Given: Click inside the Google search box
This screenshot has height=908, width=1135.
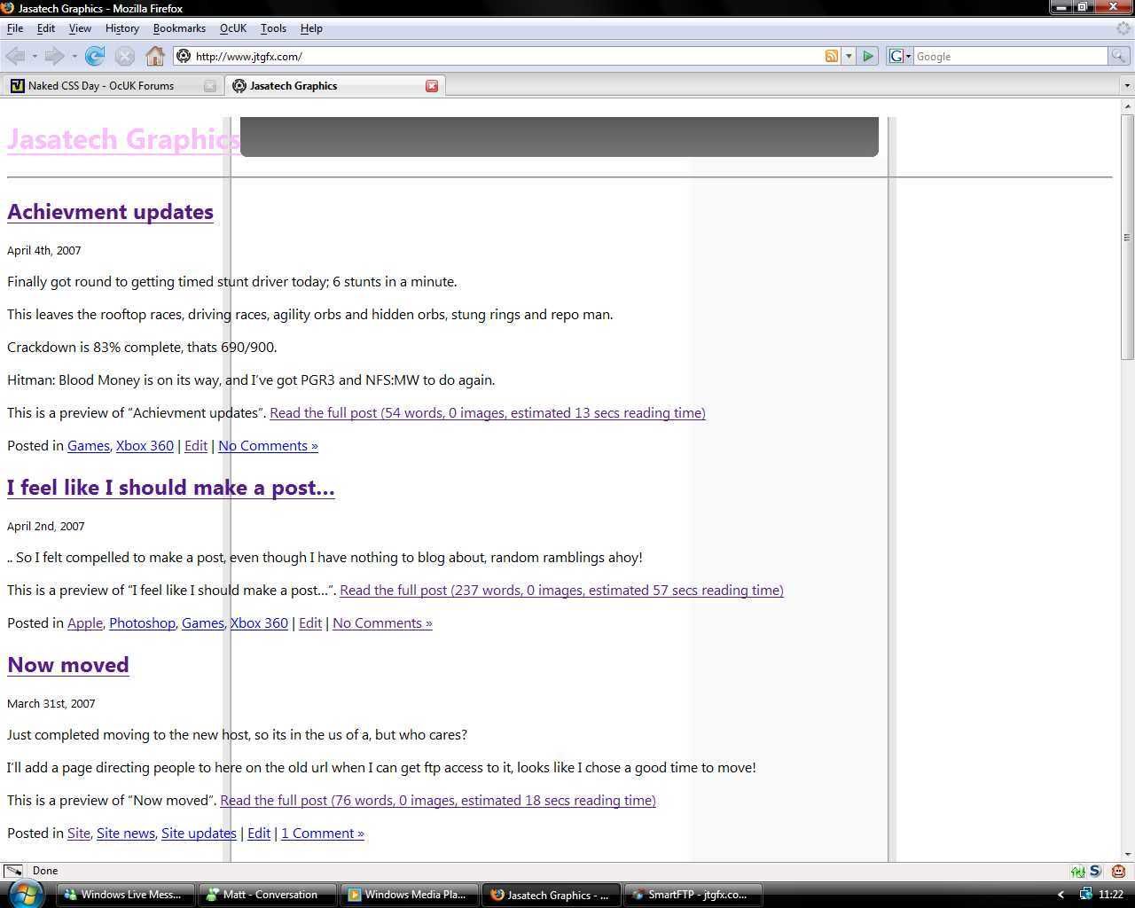Looking at the screenshot, I should pyautogui.click(x=1010, y=56).
